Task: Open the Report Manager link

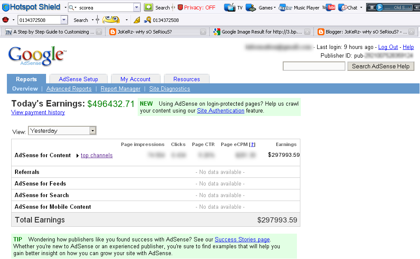Action: tap(120, 89)
